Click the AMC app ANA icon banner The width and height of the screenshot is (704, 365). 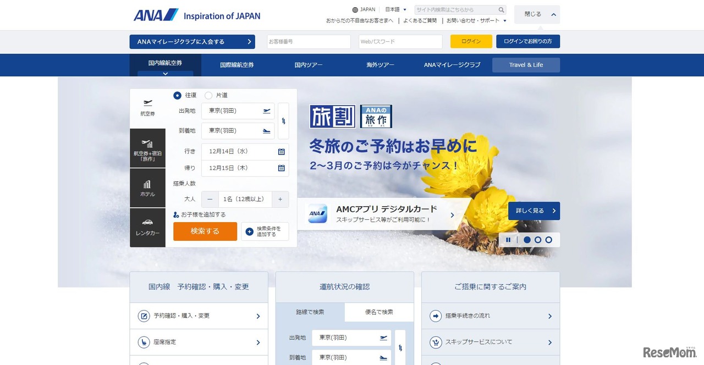coord(317,214)
